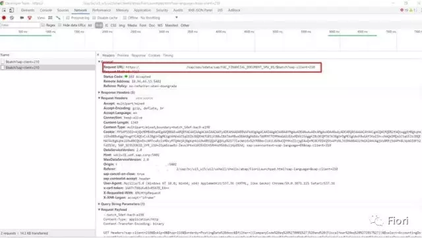Filter requests by Doc type

point(152,25)
